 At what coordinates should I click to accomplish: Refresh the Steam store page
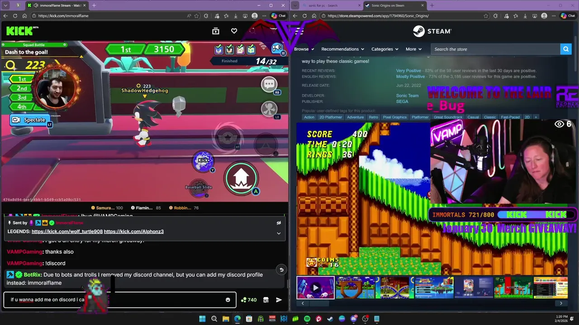304,16
